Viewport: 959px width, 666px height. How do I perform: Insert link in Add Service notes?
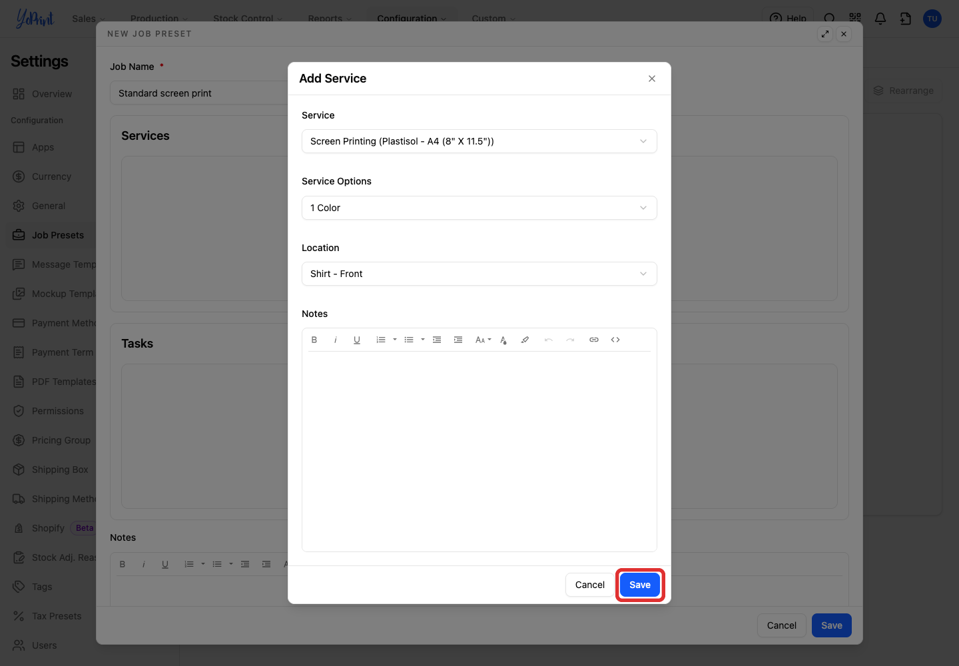coord(594,340)
